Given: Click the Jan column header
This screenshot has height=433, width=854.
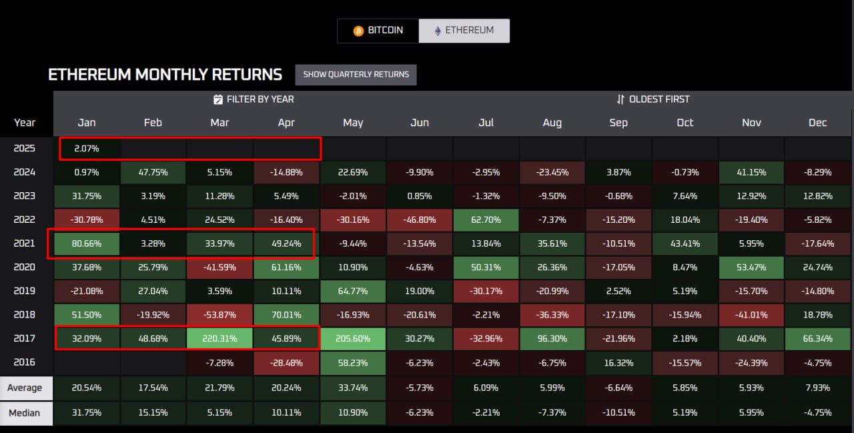Looking at the screenshot, I should 87,123.
